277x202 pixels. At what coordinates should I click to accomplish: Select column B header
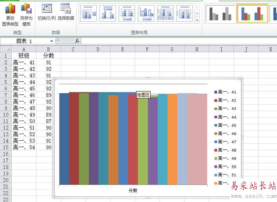pos(49,49)
